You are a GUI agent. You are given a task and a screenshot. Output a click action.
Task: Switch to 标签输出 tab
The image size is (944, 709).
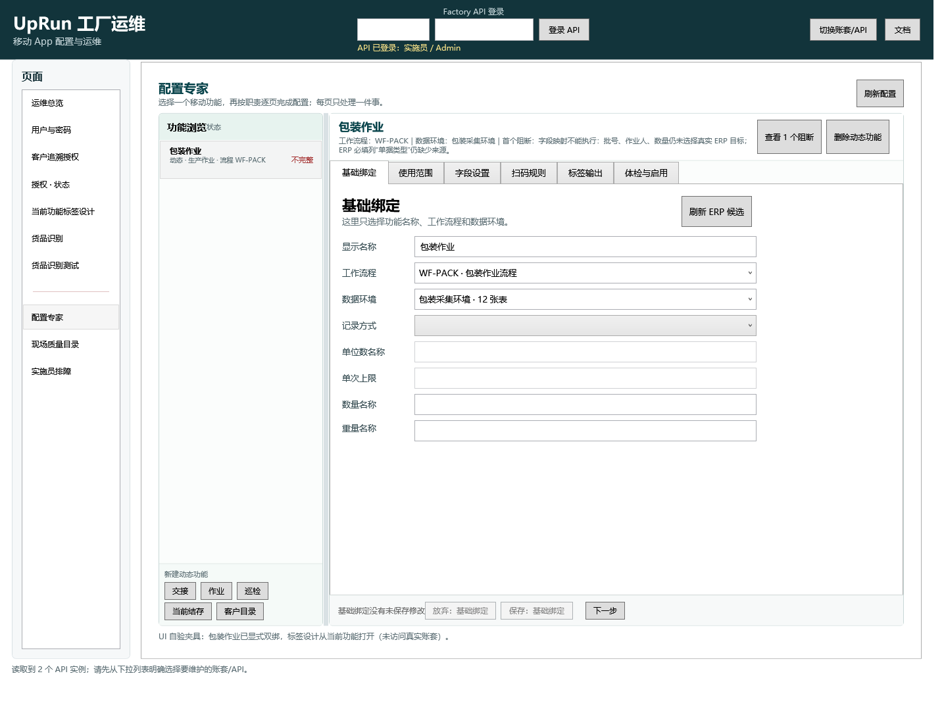(585, 173)
